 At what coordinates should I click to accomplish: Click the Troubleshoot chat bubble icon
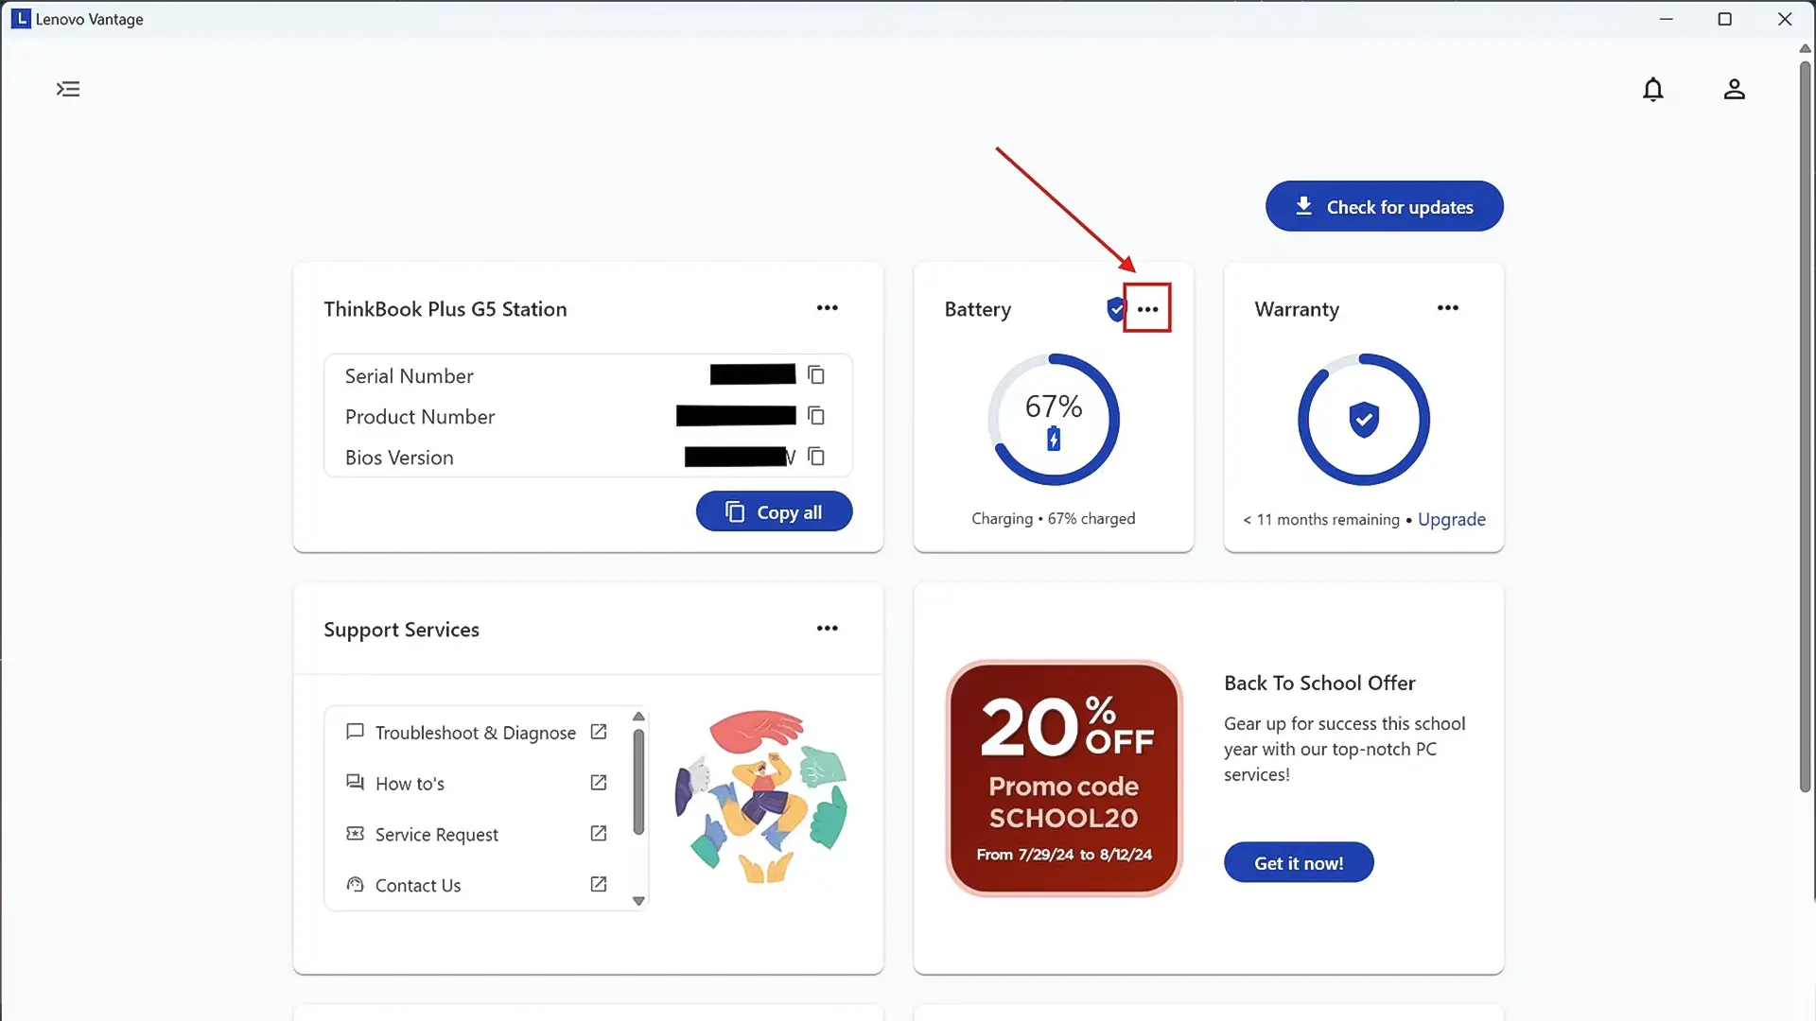[x=355, y=732]
